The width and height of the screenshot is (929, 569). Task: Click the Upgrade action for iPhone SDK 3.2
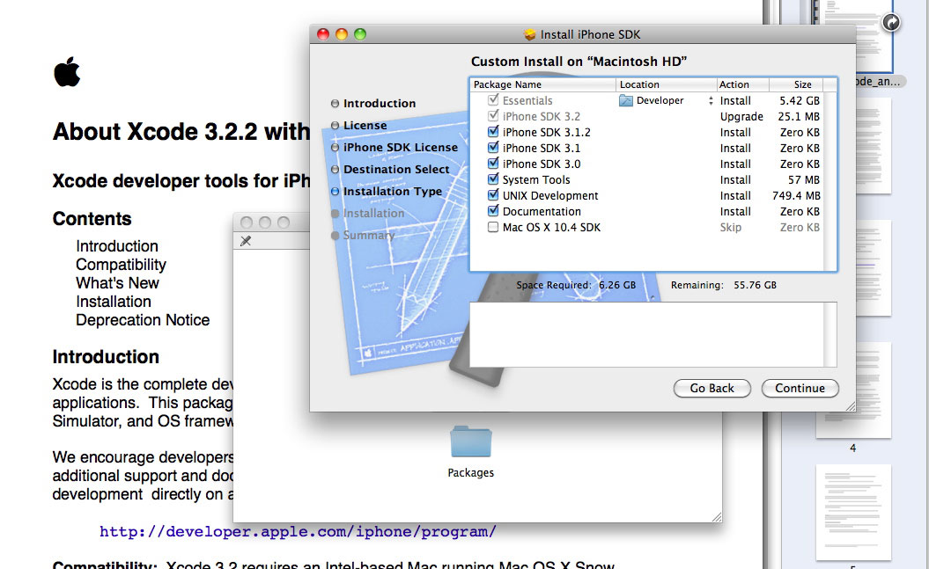(741, 116)
